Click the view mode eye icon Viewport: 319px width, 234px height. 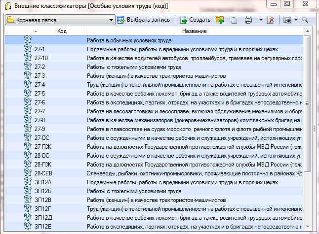coord(287,20)
